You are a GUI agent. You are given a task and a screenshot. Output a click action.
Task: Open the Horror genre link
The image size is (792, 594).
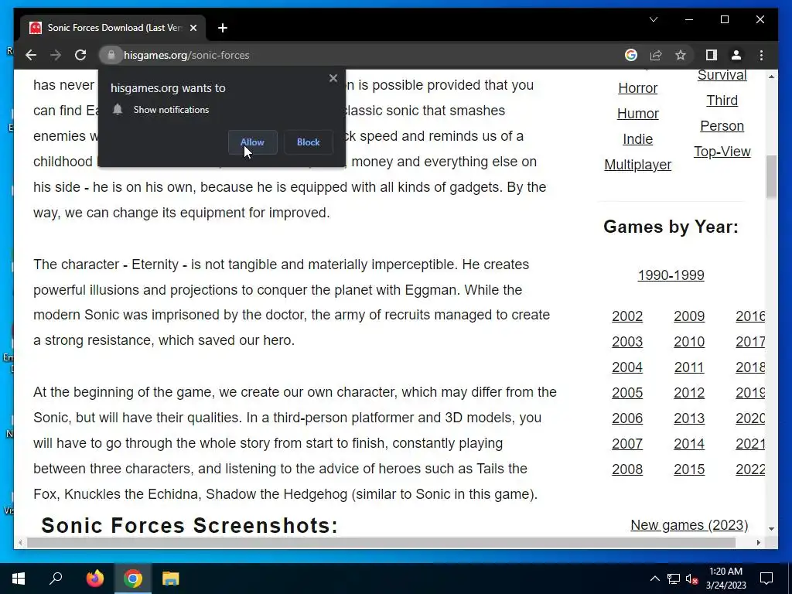point(637,88)
